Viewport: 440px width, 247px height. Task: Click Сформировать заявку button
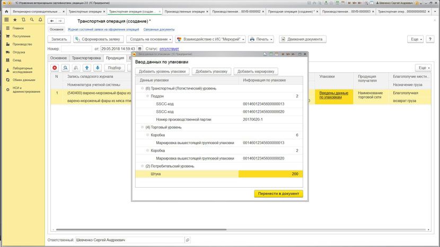click(x=98, y=39)
